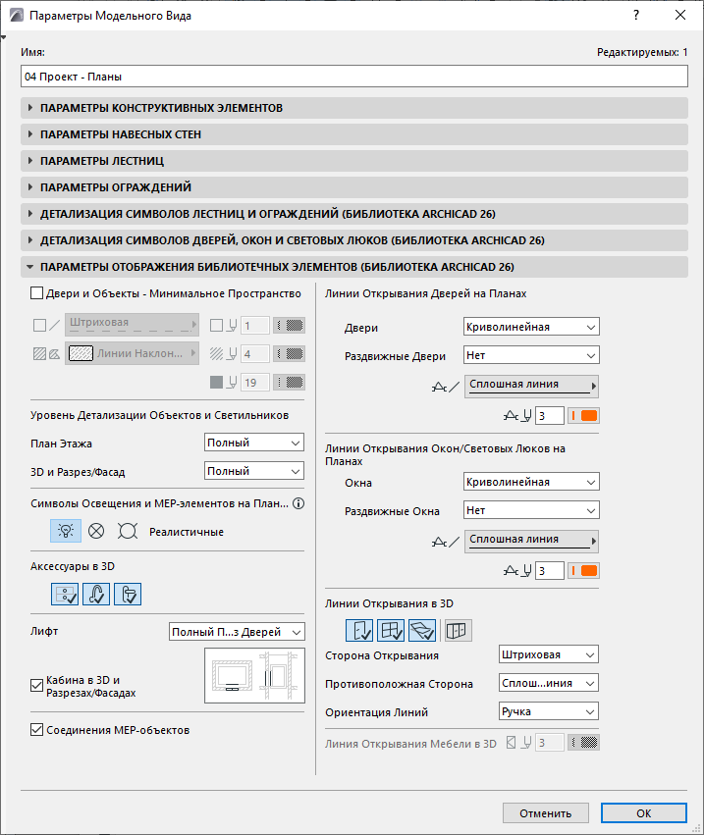Screen dimensions: 704x835
Task: Click help question mark in title bar
Action: pyautogui.click(x=636, y=15)
